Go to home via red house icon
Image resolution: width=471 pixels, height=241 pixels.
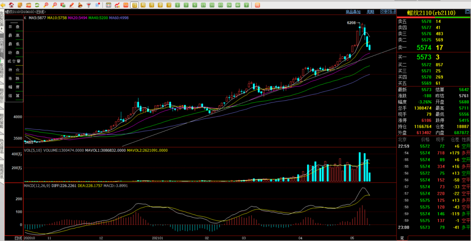[x=12, y=5]
